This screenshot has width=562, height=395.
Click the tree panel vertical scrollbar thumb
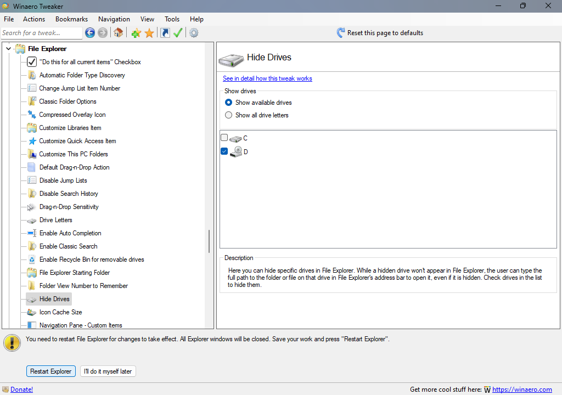(x=209, y=241)
